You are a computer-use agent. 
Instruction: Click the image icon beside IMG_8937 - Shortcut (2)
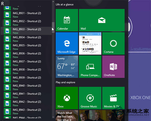[x=7, y=63]
